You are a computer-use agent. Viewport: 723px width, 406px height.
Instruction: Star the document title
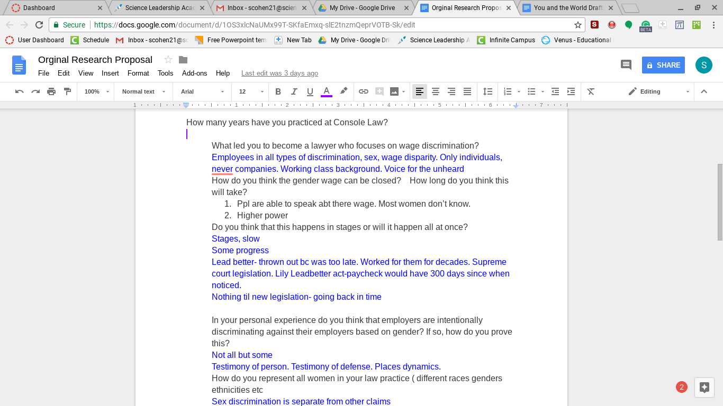tap(168, 60)
